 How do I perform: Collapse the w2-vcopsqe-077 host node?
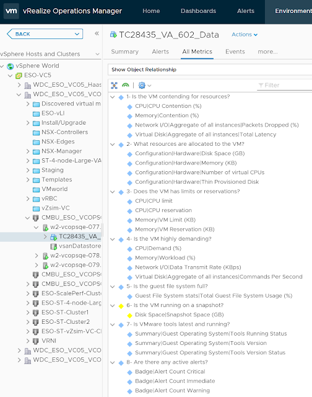pyautogui.click(x=37, y=228)
